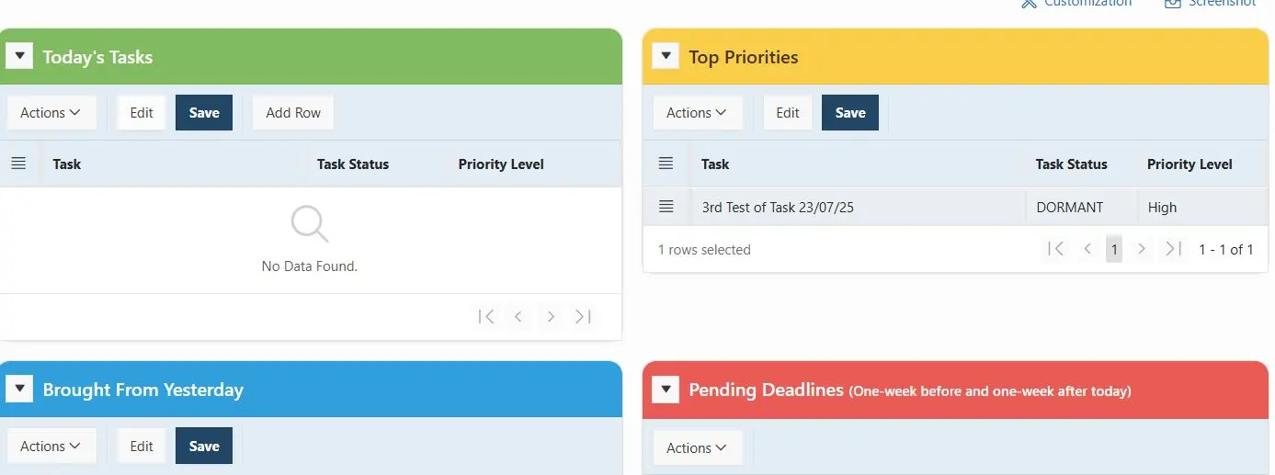Screen dimensions: 1275x475
Task: Save the Top Priorities grid
Action: (x=849, y=112)
